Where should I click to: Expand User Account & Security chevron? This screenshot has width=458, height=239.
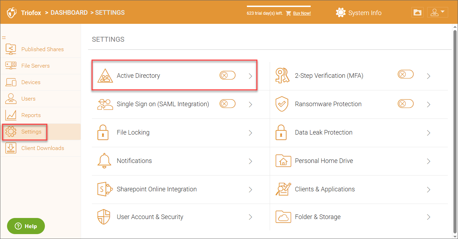[250, 217]
